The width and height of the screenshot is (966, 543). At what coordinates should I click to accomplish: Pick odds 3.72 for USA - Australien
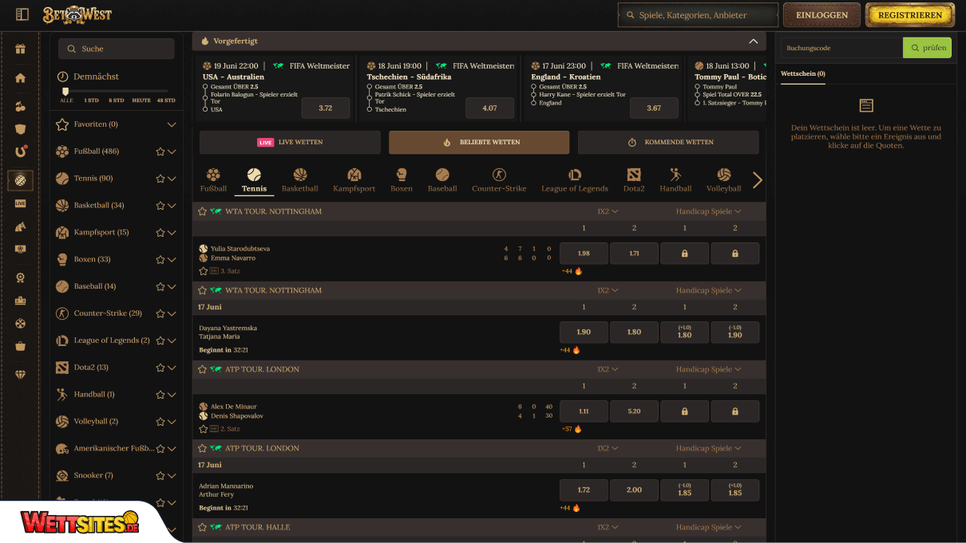point(326,108)
